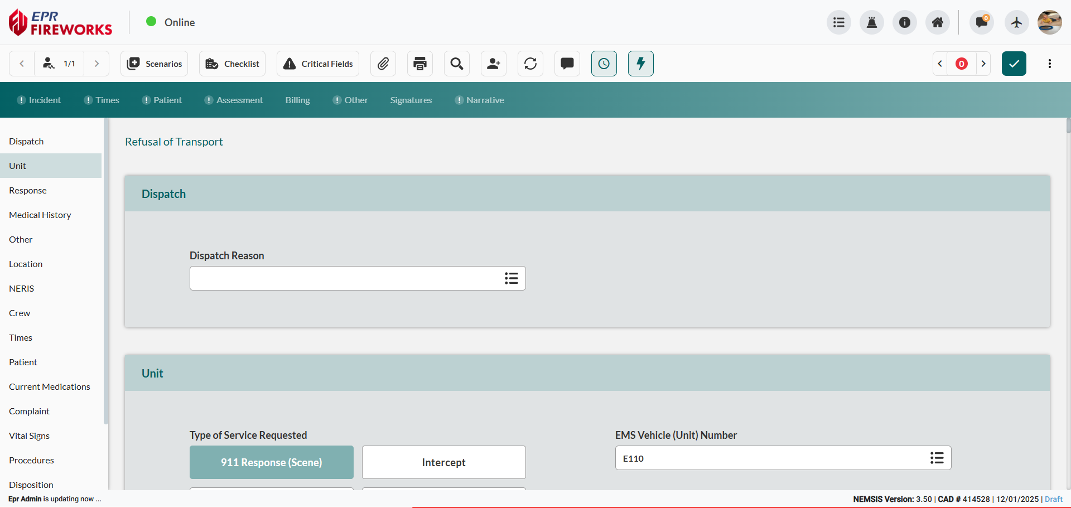Open the three-dot more options menu

pos(1050,64)
